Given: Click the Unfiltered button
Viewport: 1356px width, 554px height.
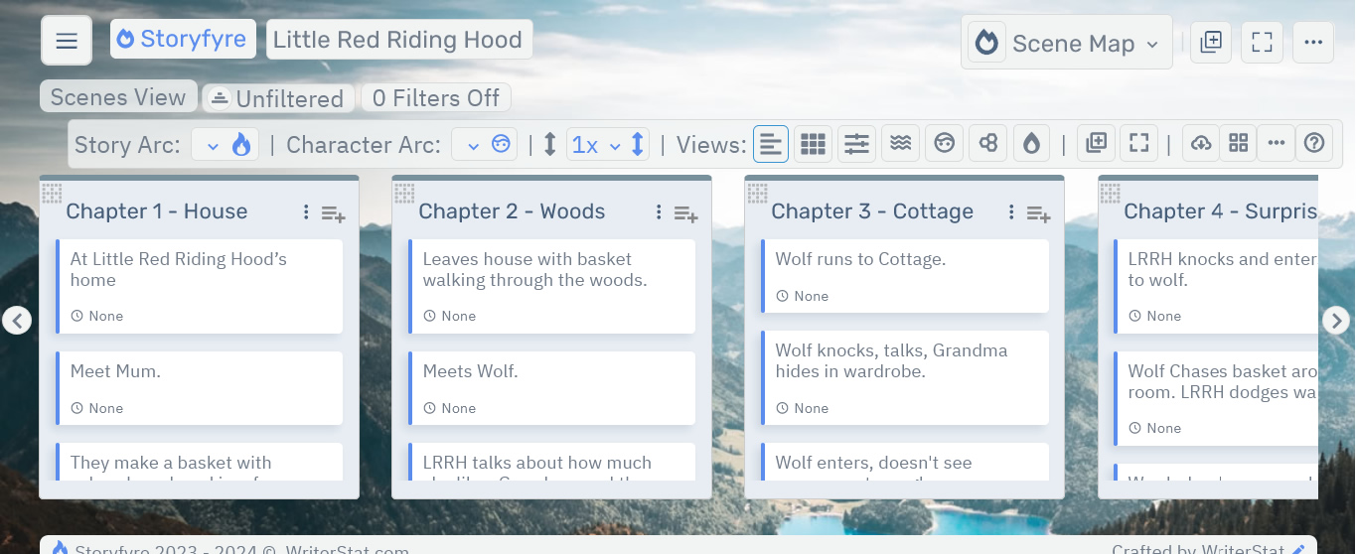Looking at the screenshot, I should click(x=277, y=98).
